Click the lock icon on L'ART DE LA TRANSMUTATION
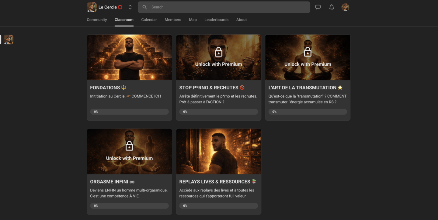 308,52
